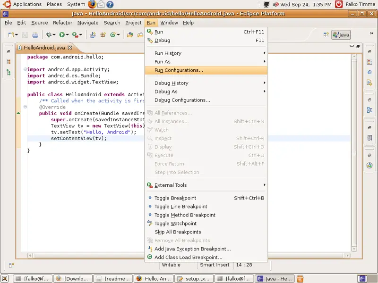Viewport: 378px width, 283px height.
Task: Show hidden toolbar items chevron
Action: click(371, 33)
